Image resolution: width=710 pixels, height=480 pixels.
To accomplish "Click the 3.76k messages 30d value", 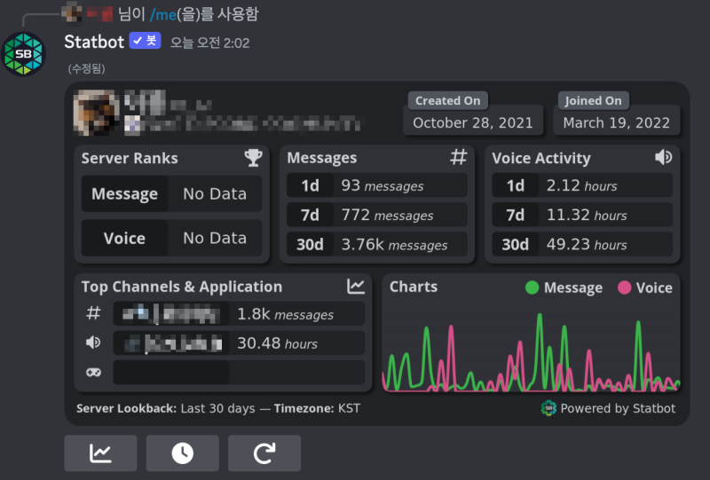I will tap(394, 245).
